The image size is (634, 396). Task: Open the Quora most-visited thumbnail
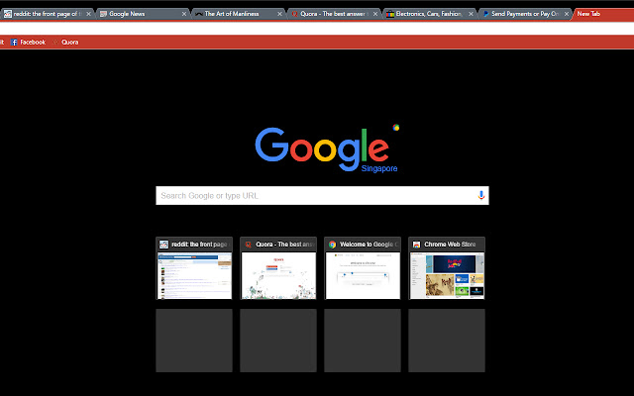[278, 268]
